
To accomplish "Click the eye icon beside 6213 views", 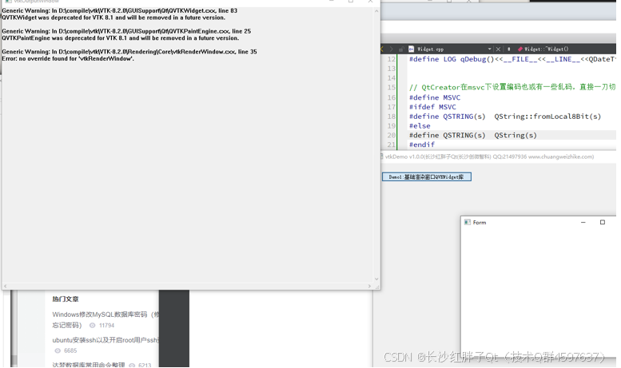I will pyautogui.click(x=132, y=365).
